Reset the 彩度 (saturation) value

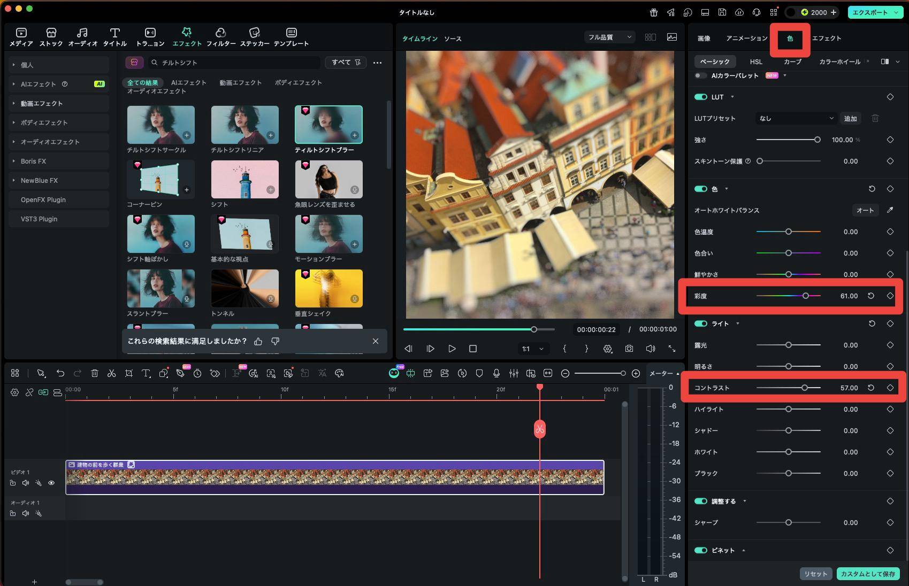coord(871,296)
